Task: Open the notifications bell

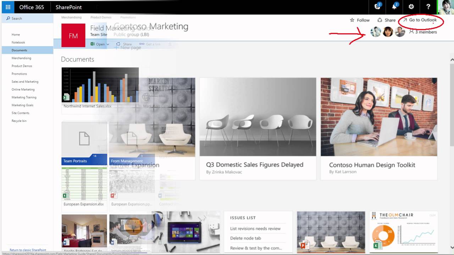Action: [x=394, y=7]
